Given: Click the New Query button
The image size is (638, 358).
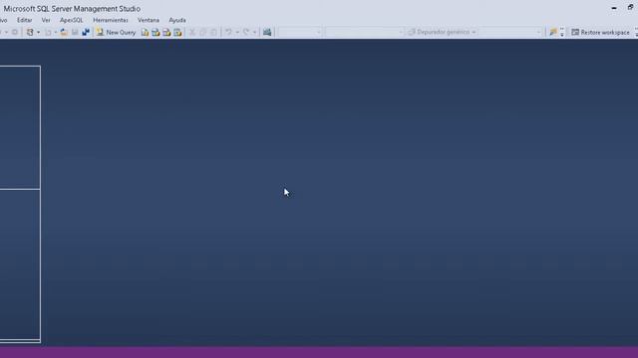Looking at the screenshot, I should 116,32.
